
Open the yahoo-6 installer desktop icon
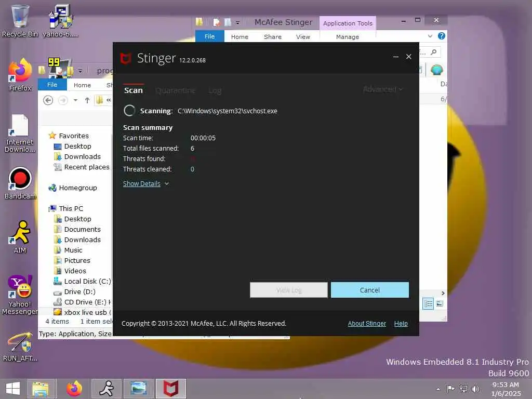pyautogui.click(x=60, y=21)
